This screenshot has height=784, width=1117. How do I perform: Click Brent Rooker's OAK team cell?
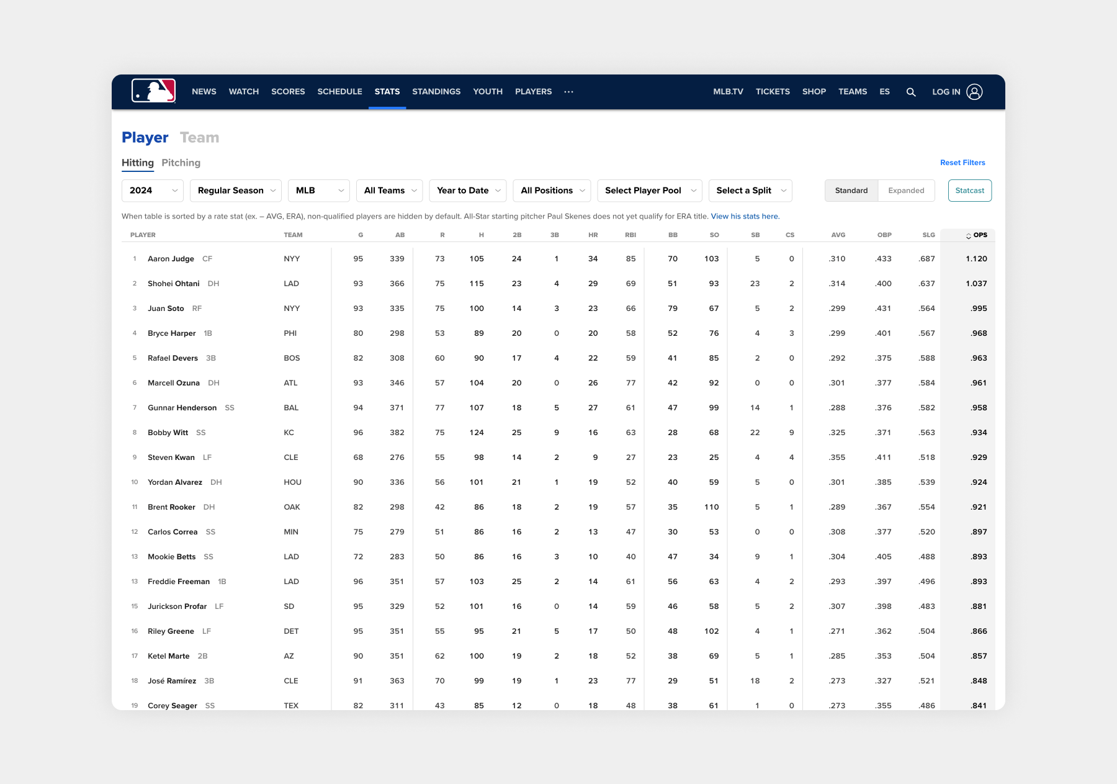point(292,507)
